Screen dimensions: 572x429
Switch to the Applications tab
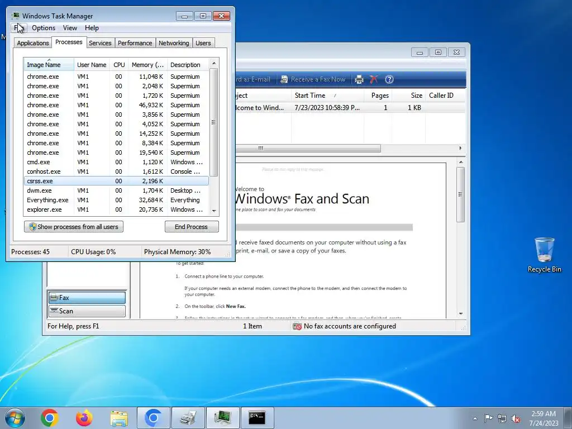[33, 43]
